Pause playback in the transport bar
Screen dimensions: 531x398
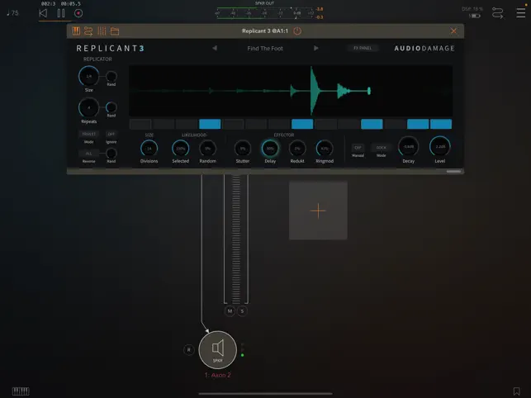click(x=61, y=13)
